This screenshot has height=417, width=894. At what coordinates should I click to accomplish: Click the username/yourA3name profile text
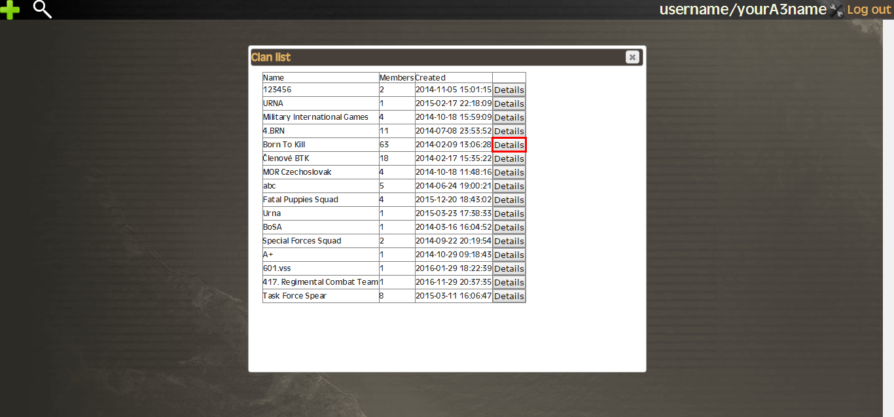tap(742, 10)
